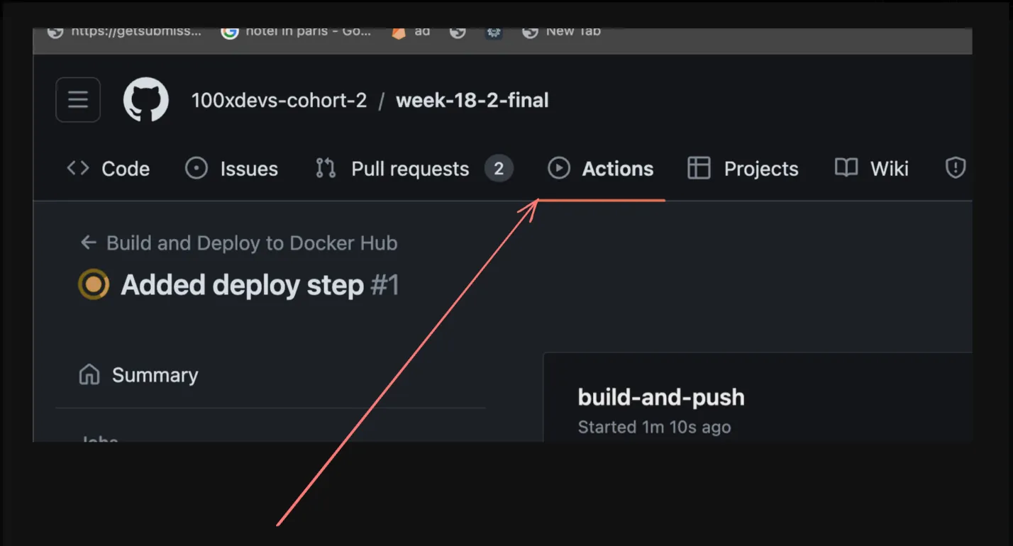The image size is (1013, 546).
Task: Click the Google 'hotel in paris' bookmark
Action: pyautogui.click(x=296, y=32)
